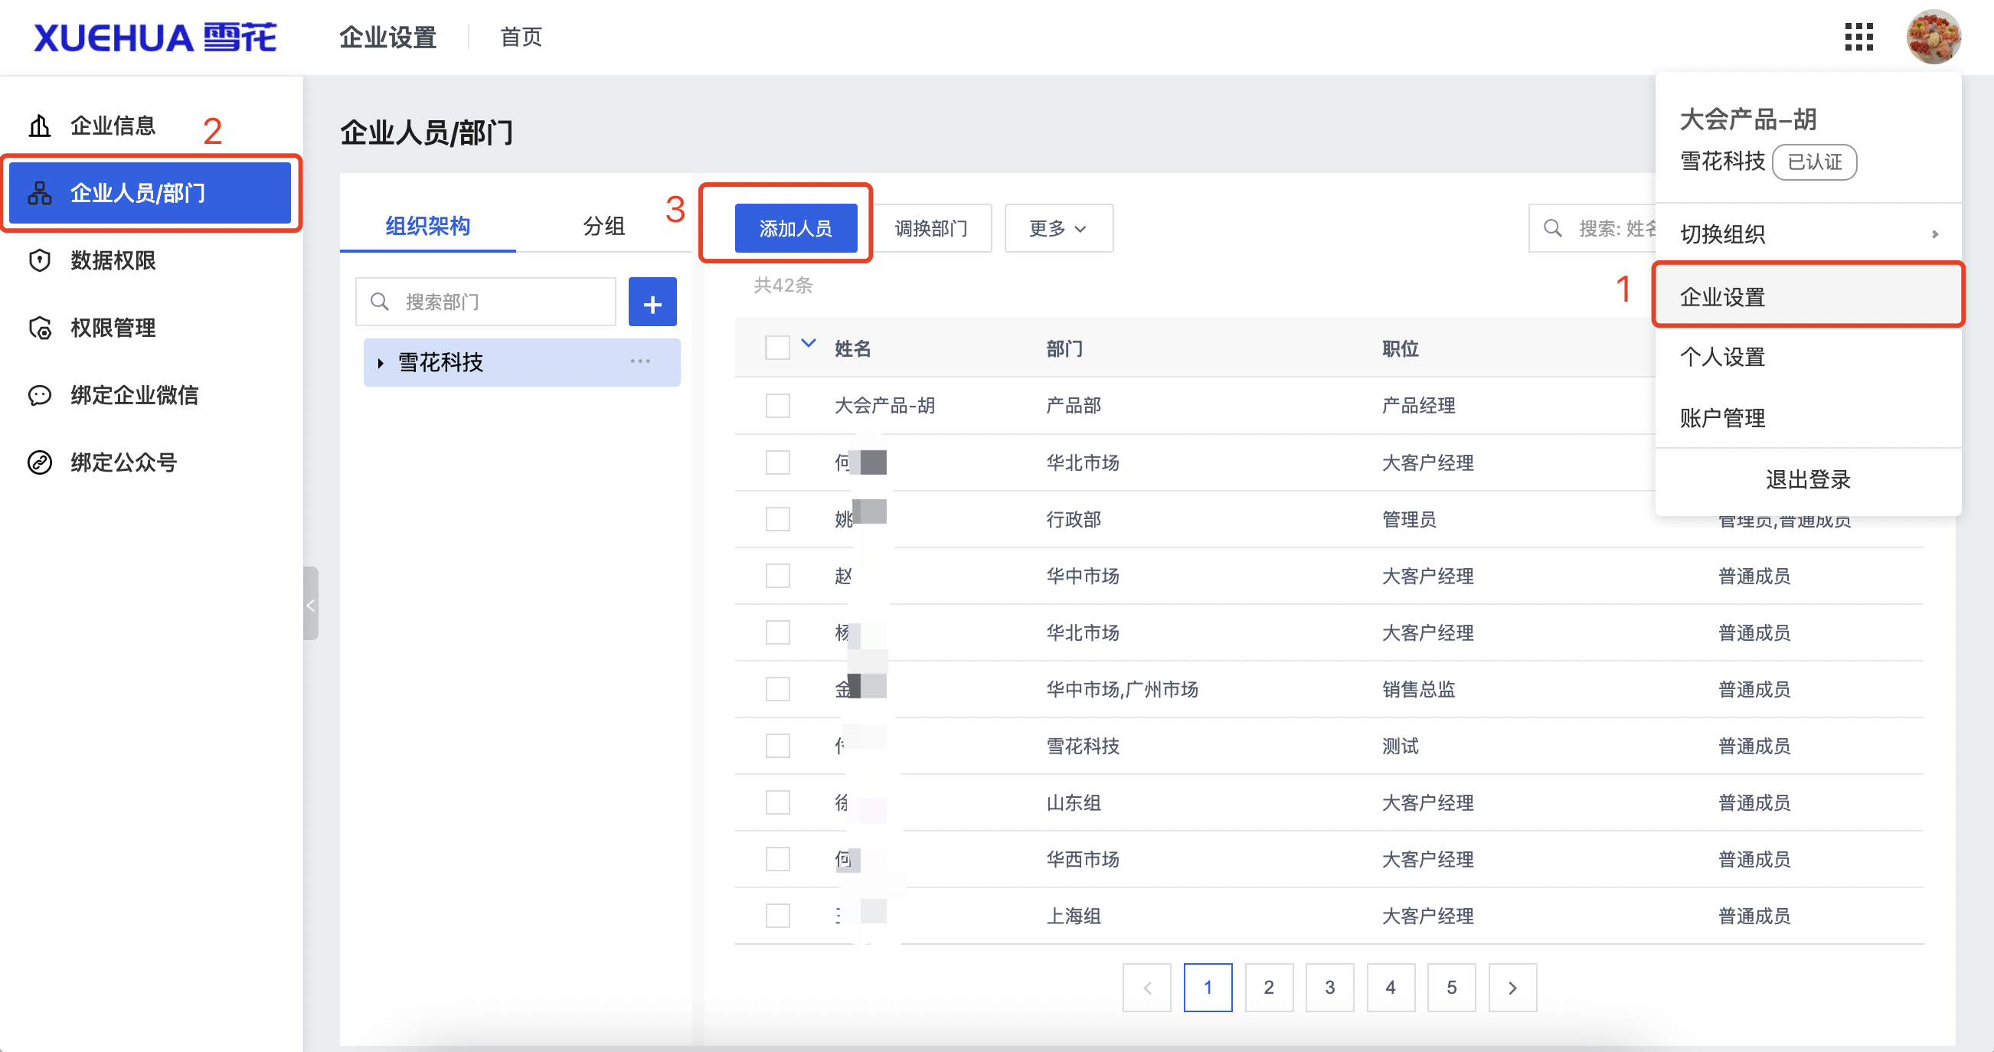Open the 更多 dropdown menu

1057,227
